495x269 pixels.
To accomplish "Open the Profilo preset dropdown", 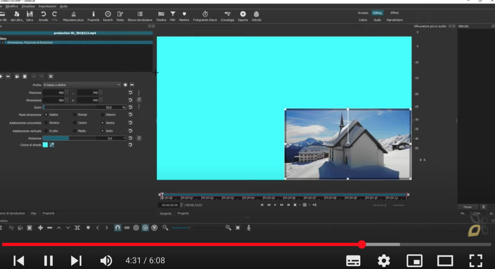I will (82, 85).
